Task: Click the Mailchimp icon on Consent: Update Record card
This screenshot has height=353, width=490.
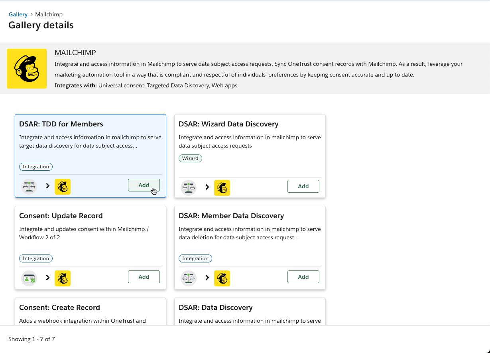Action: tap(63, 278)
